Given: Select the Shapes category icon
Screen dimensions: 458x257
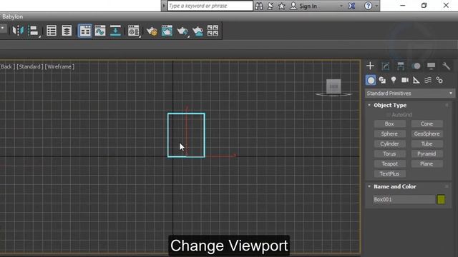Looking at the screenshot, I should point(382,80).
